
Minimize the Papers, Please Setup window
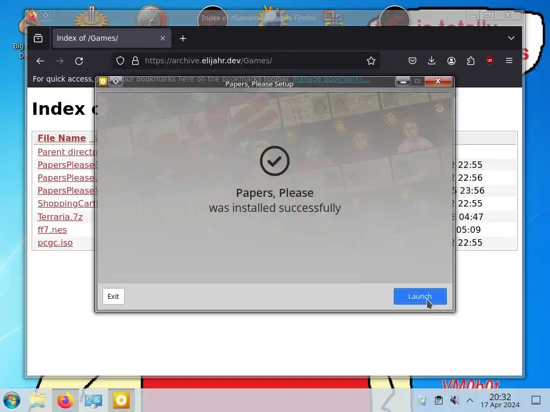pyautogui.click(x=403, y=82)
